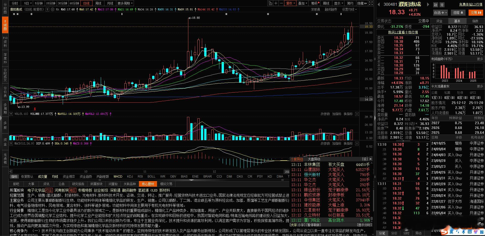Go to next stock with right arrow
Image resolution: width=485 pixels, height=236 pixels.
(x=428, y=4)
